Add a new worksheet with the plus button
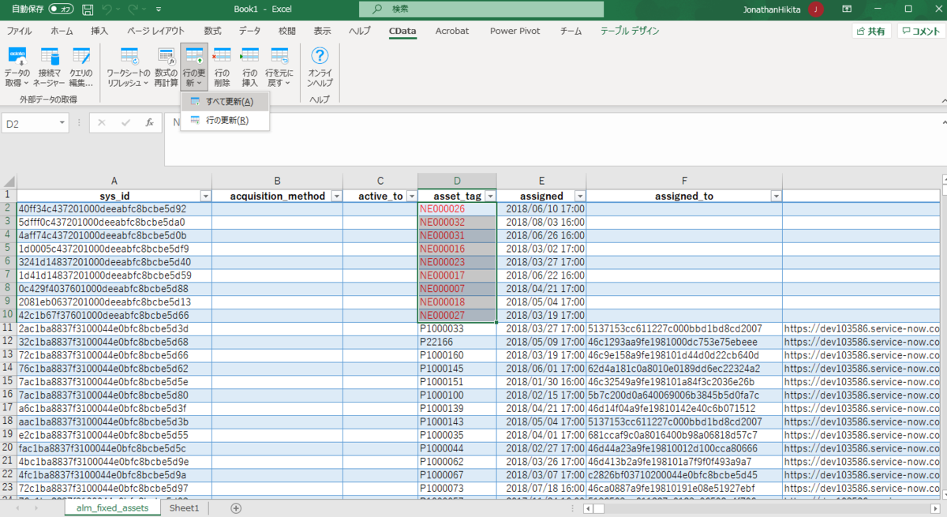Viewport: 947px width, 517px height. coord(234,508)
